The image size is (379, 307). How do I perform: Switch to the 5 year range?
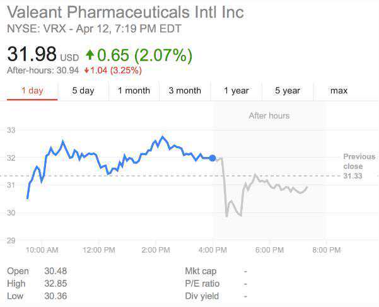(288, 91)
